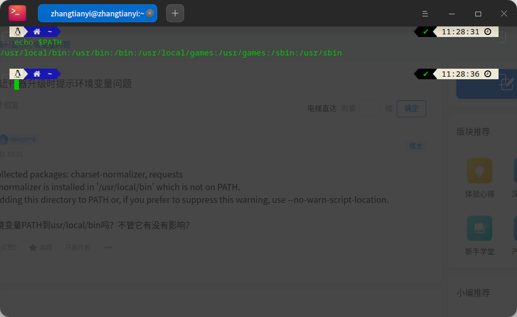Close the zhangtianyi@zhangtianyi:~ tab

point(150,13)
